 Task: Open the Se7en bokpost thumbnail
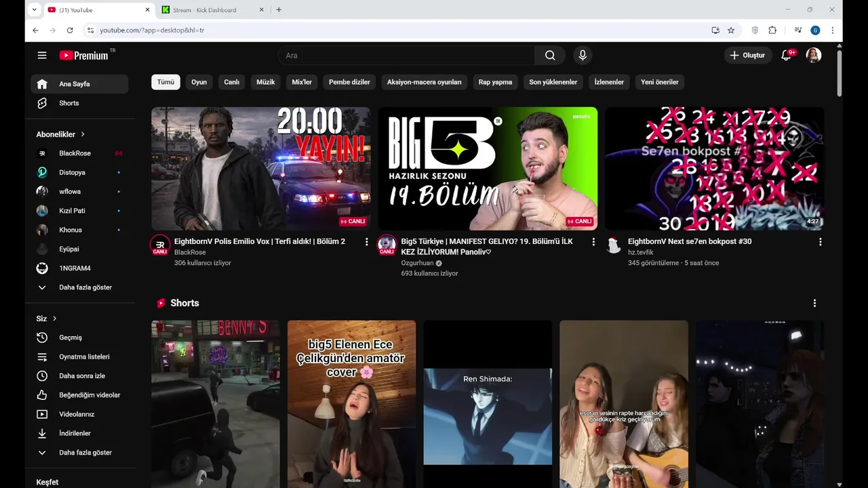click(714, 169)
